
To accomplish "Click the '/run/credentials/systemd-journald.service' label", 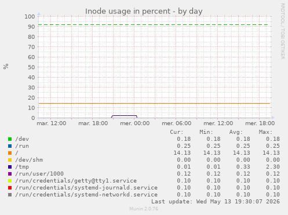I will (86, 188).
